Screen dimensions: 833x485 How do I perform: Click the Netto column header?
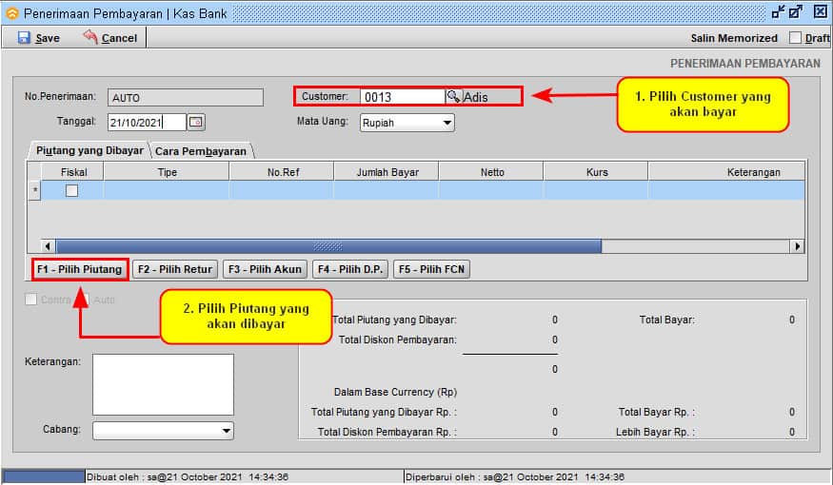[492, 172]
